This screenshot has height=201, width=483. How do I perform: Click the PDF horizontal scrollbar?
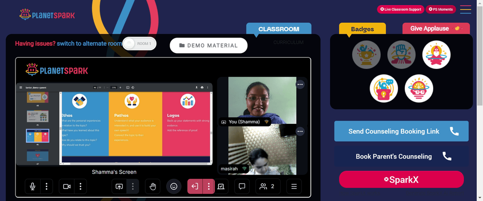click(x=136, y=163)
